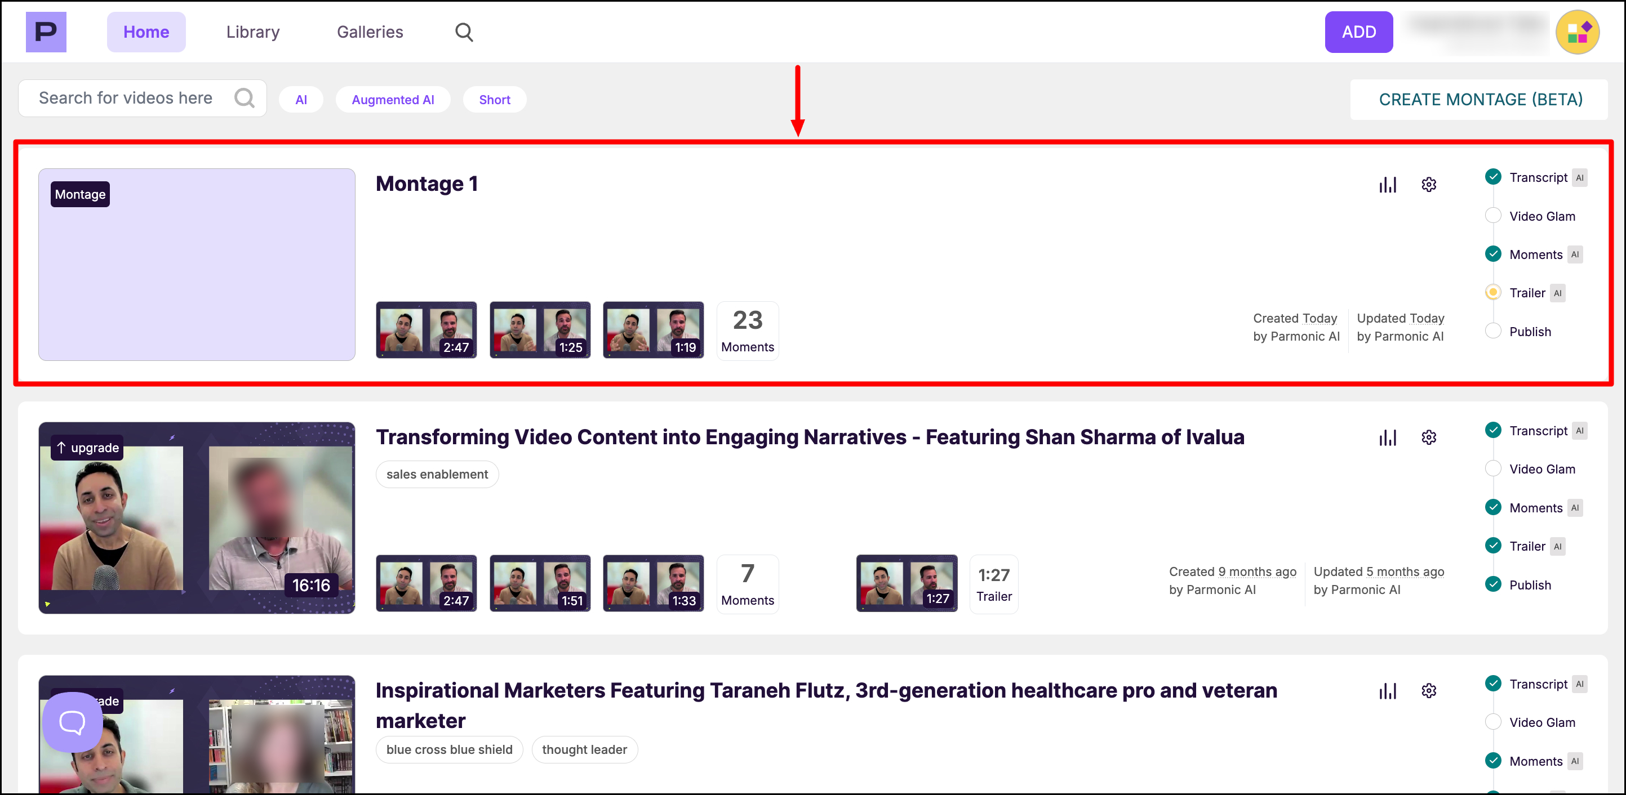
Task: Open the 1:27 trailer thumbnail
Action: [907, 584]
